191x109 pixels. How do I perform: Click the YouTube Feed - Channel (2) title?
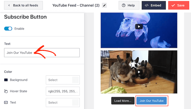tap(76, 5)
